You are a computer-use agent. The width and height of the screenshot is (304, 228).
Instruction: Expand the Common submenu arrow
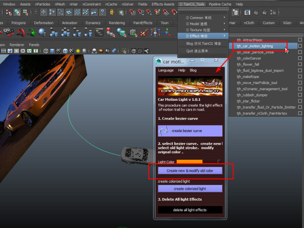pyautogui.click(x=224, y=18)
